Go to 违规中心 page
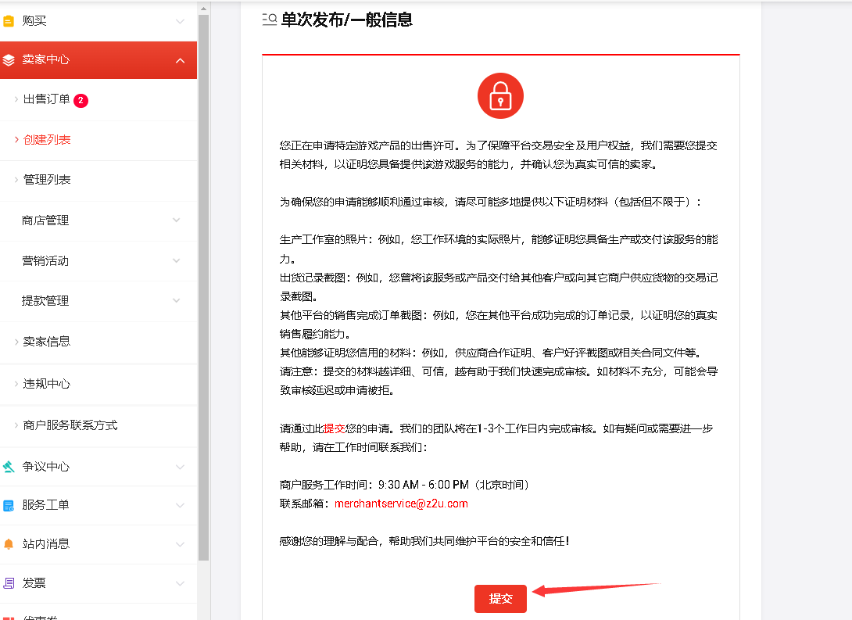 pyautogui.click(x=47, y=384)
